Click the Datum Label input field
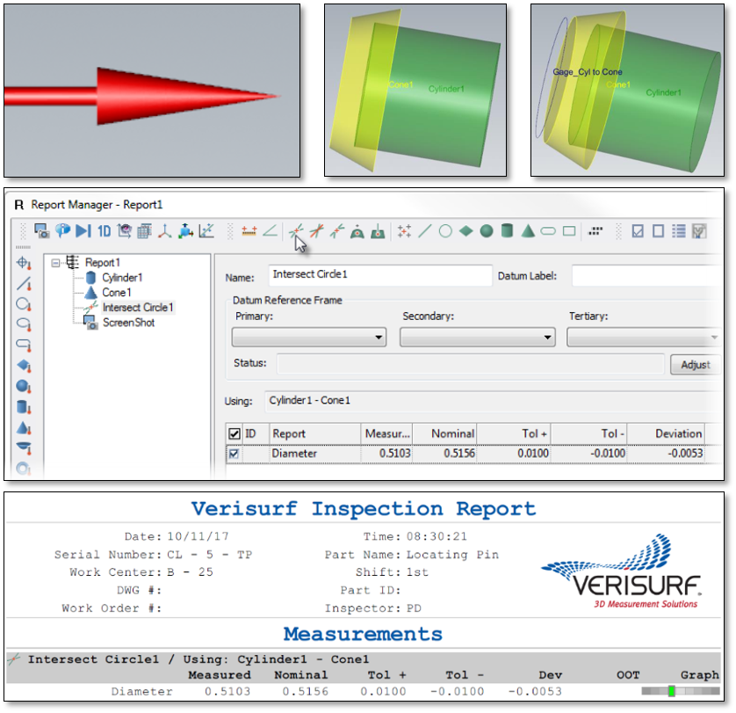Viewport: 736px width, 713px height. (646, 275)
